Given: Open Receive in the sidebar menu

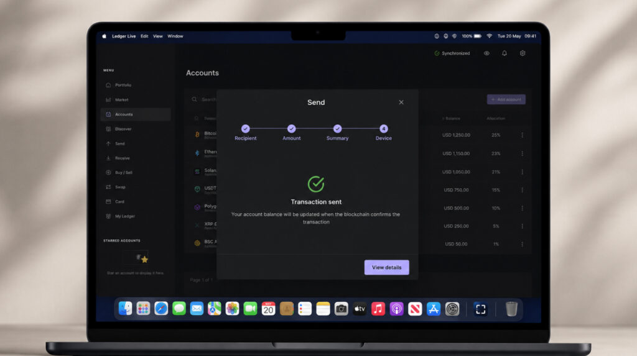Looking at the screenshot, I should tap(135, 158).
